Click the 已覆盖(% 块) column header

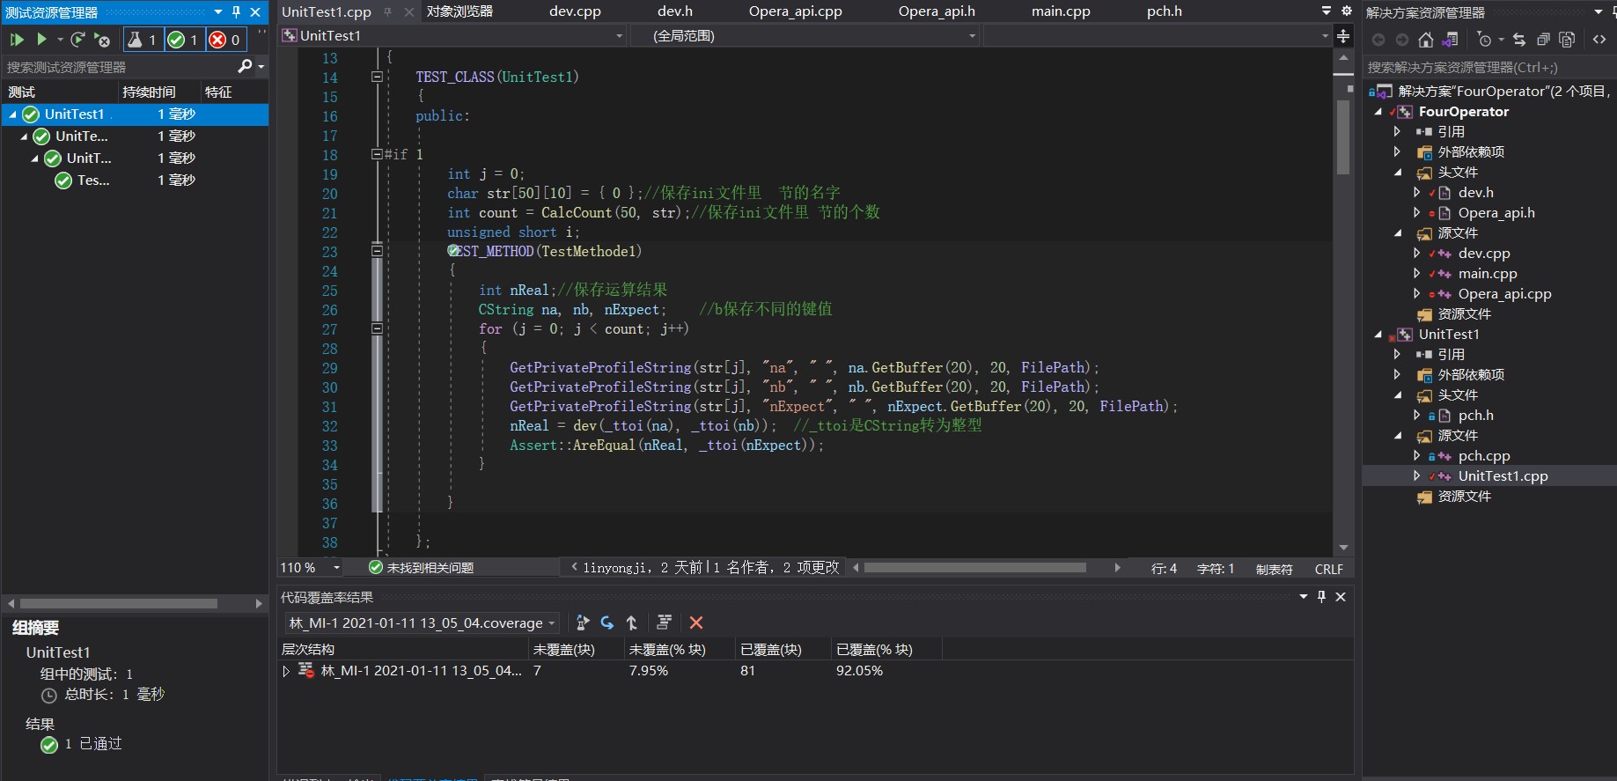886,650
